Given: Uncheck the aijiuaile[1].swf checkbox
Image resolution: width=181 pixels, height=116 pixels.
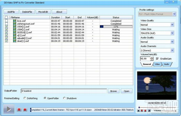Looking at the screenshot, I should tap(6, 38).
